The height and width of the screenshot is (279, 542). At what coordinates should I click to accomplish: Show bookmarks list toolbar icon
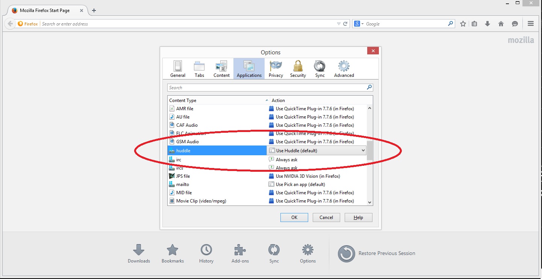pyautogui.click(x=474, y=24)
